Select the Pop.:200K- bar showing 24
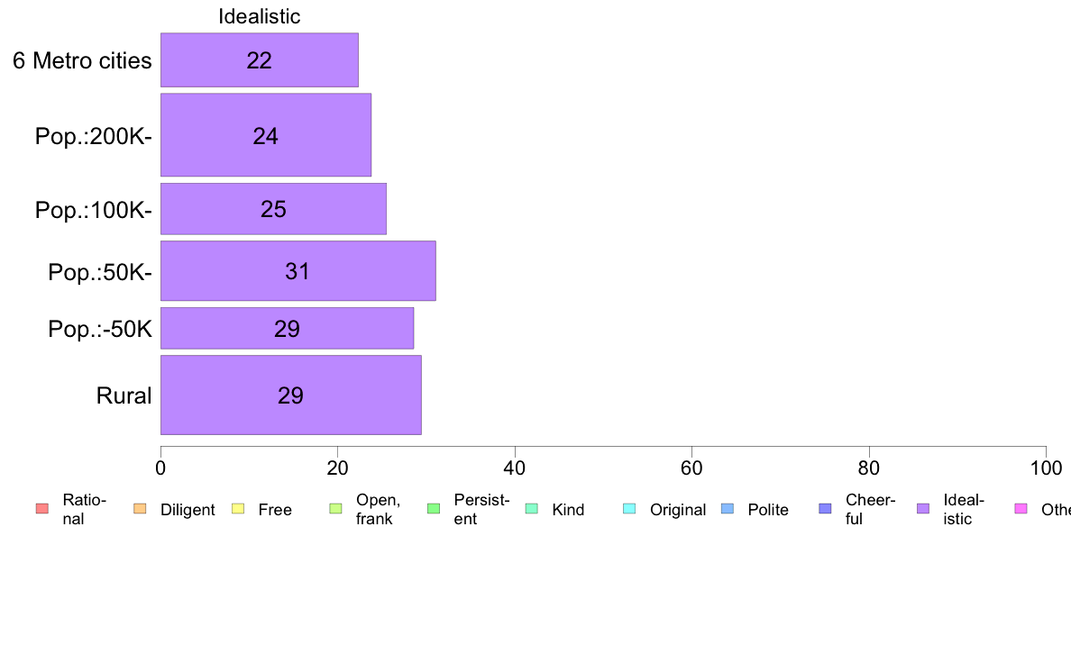 pyautogui.click(x=266, y=135)
